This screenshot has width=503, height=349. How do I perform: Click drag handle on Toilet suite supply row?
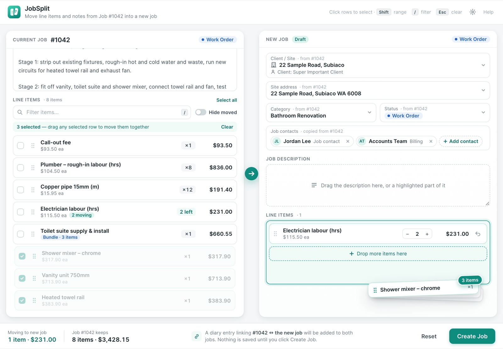coord(33,234)
